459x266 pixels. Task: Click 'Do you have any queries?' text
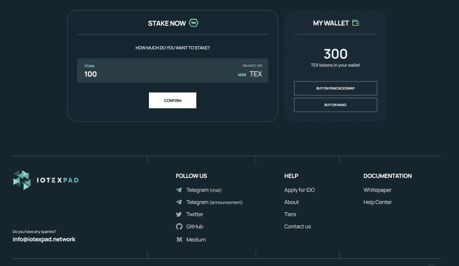pyautogui.click(x=34, y=232)
